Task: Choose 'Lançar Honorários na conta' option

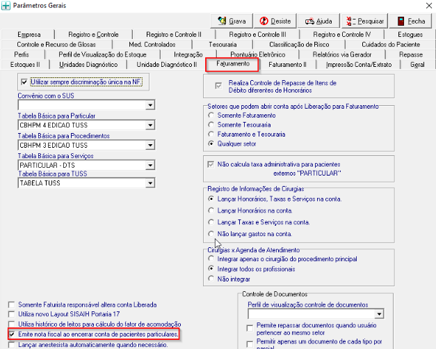Action: 211,210
